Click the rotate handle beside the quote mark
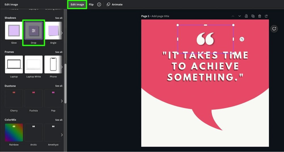 [242, 39]
